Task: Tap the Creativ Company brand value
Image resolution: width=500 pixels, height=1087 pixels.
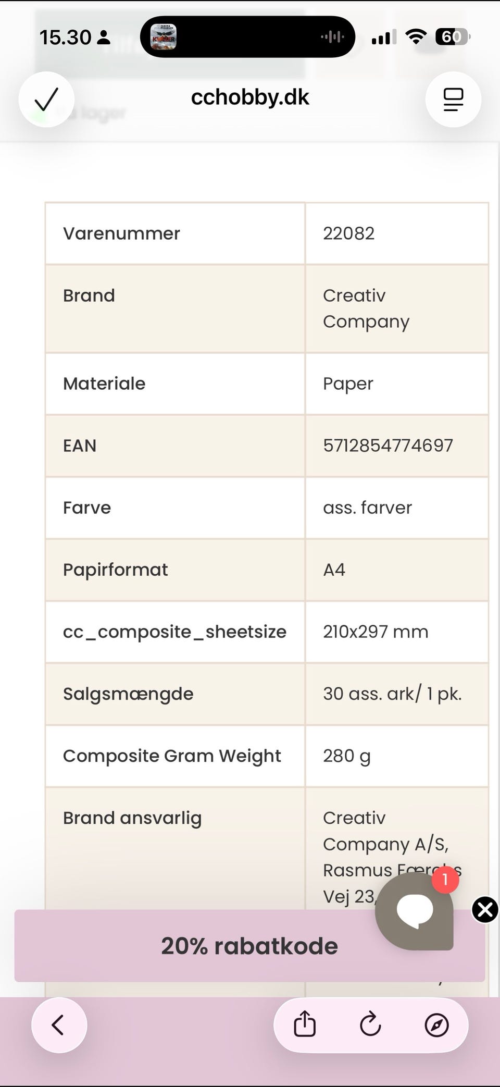Action: [x=366, y=308]
